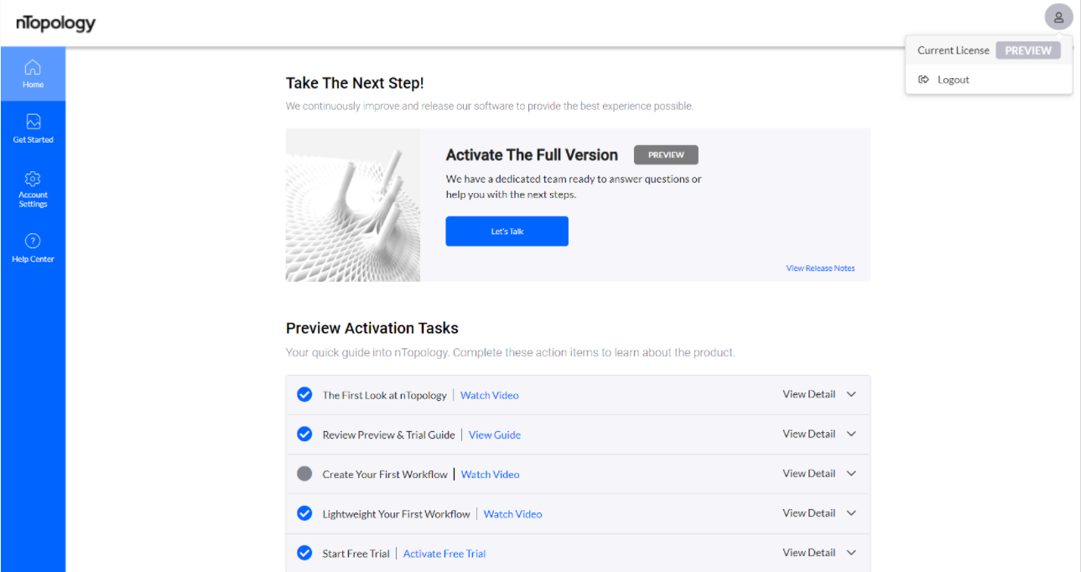Click the PREVIEW badge beside Activate The Full Version
1081x572 pixels.
click(x=666, y=154)
